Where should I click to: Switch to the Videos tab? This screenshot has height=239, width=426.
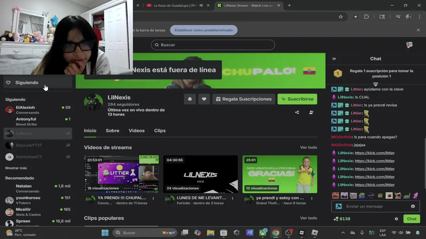pyautogui.click(x=137, y=131)
